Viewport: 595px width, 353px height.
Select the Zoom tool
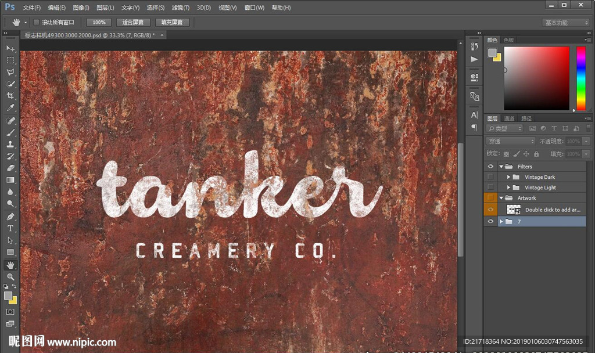(10, 277)
